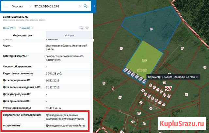Viewport: 209px width, 133px height.
Task: Click the date 30.12.2019
Action: pyautogui.click(x=53, y=81)
